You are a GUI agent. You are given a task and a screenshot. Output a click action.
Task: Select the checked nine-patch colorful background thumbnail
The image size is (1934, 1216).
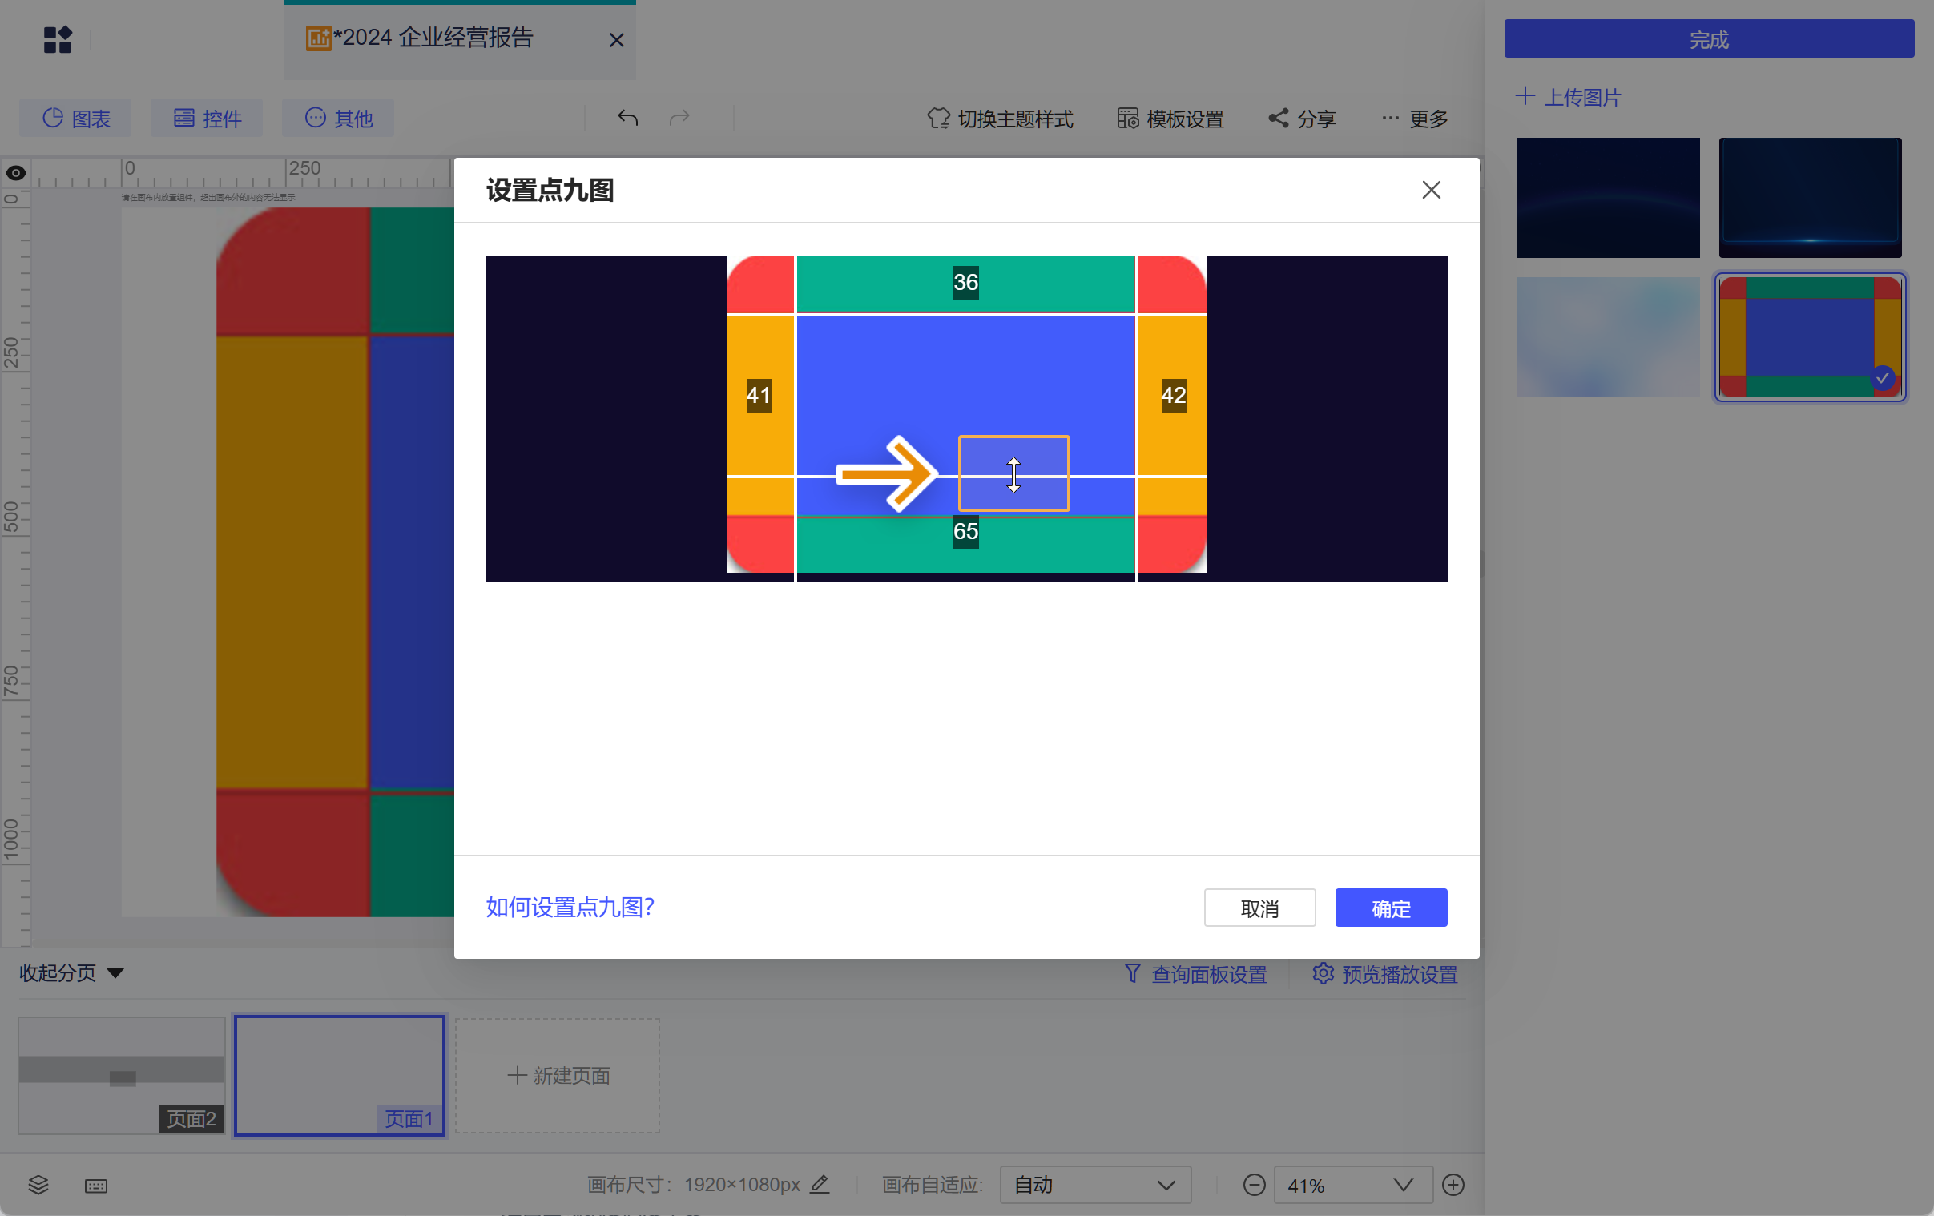pos(1810,337)
